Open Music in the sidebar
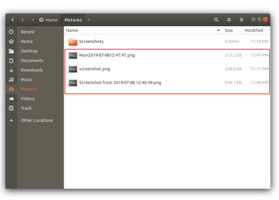Viewport: 279px width, 200px height. 27,80
